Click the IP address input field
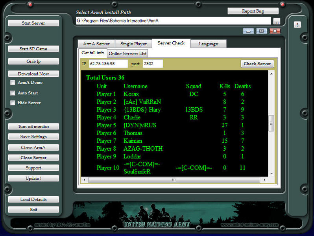The image size is (314, 236). pos(108,64)
